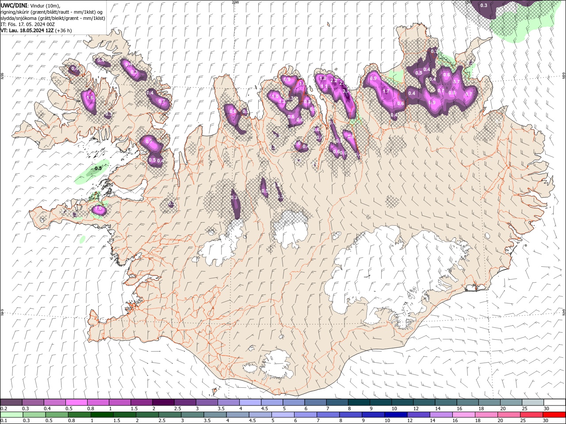Click the 30 label in the lower legend row
This screenshot has width=566, height=424.
547,421
